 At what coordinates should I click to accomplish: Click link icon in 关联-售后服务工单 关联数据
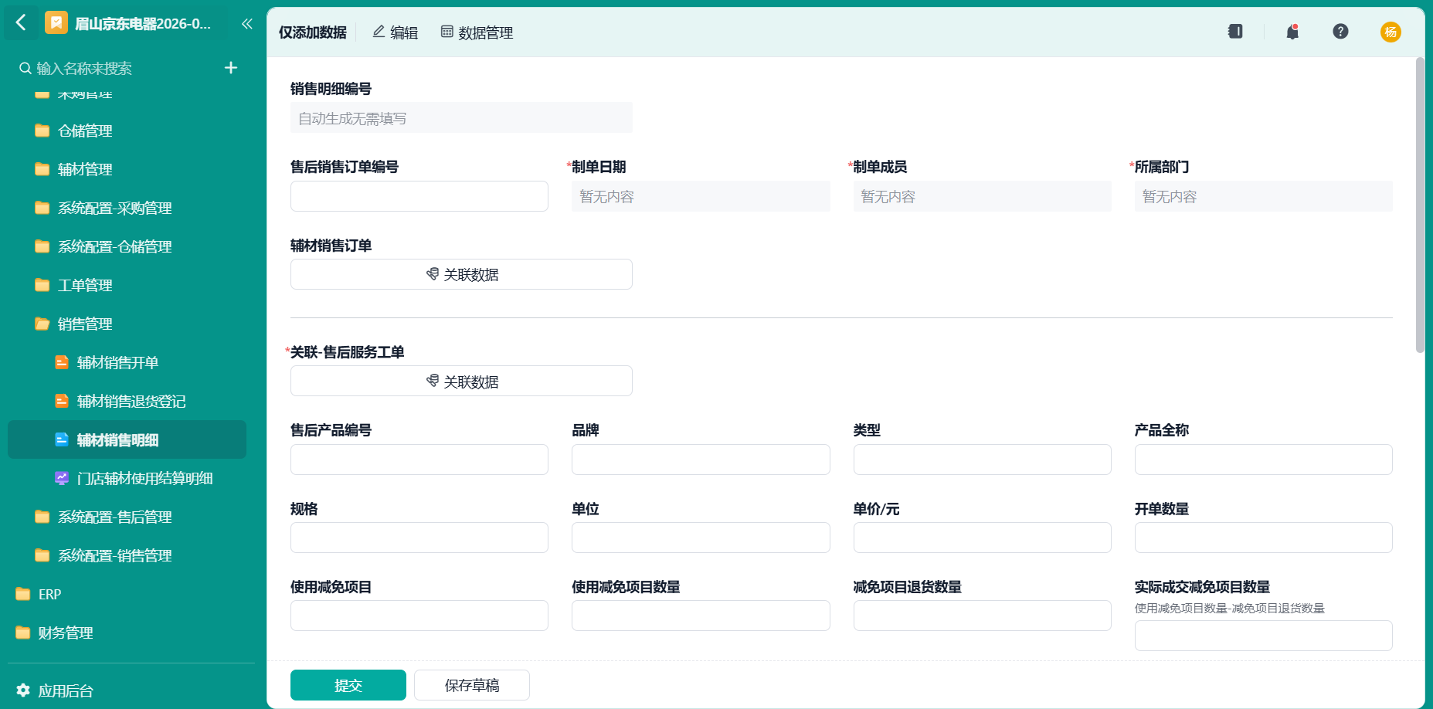(433, 381)
